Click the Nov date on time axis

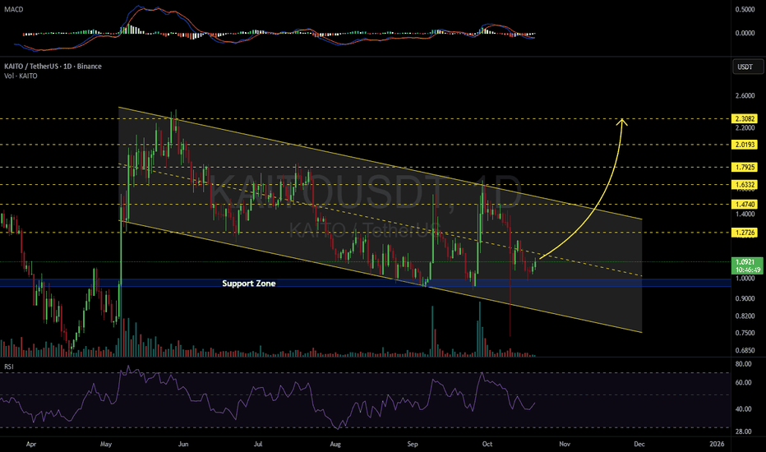[565, 444]
